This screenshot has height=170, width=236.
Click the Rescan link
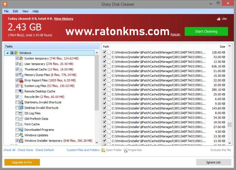(x=175, y=34)
